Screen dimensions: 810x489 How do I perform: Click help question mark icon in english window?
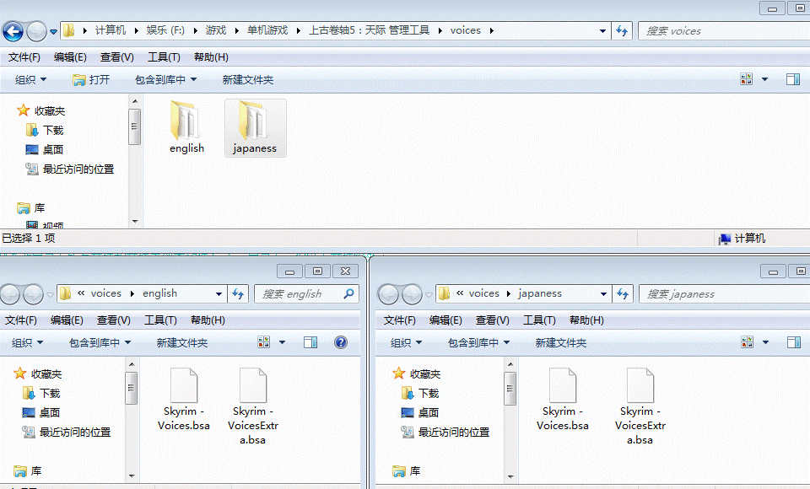click(x=341, y=342)
